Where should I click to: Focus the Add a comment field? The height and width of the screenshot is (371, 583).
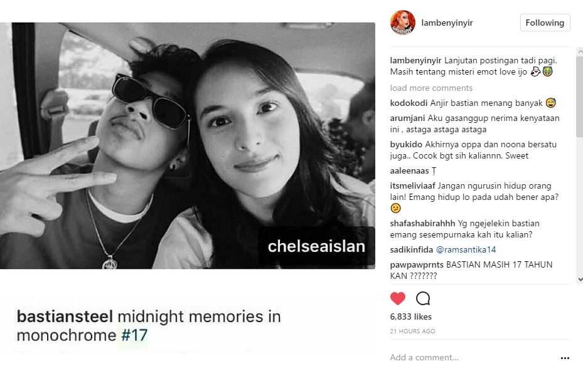(472, 357)
